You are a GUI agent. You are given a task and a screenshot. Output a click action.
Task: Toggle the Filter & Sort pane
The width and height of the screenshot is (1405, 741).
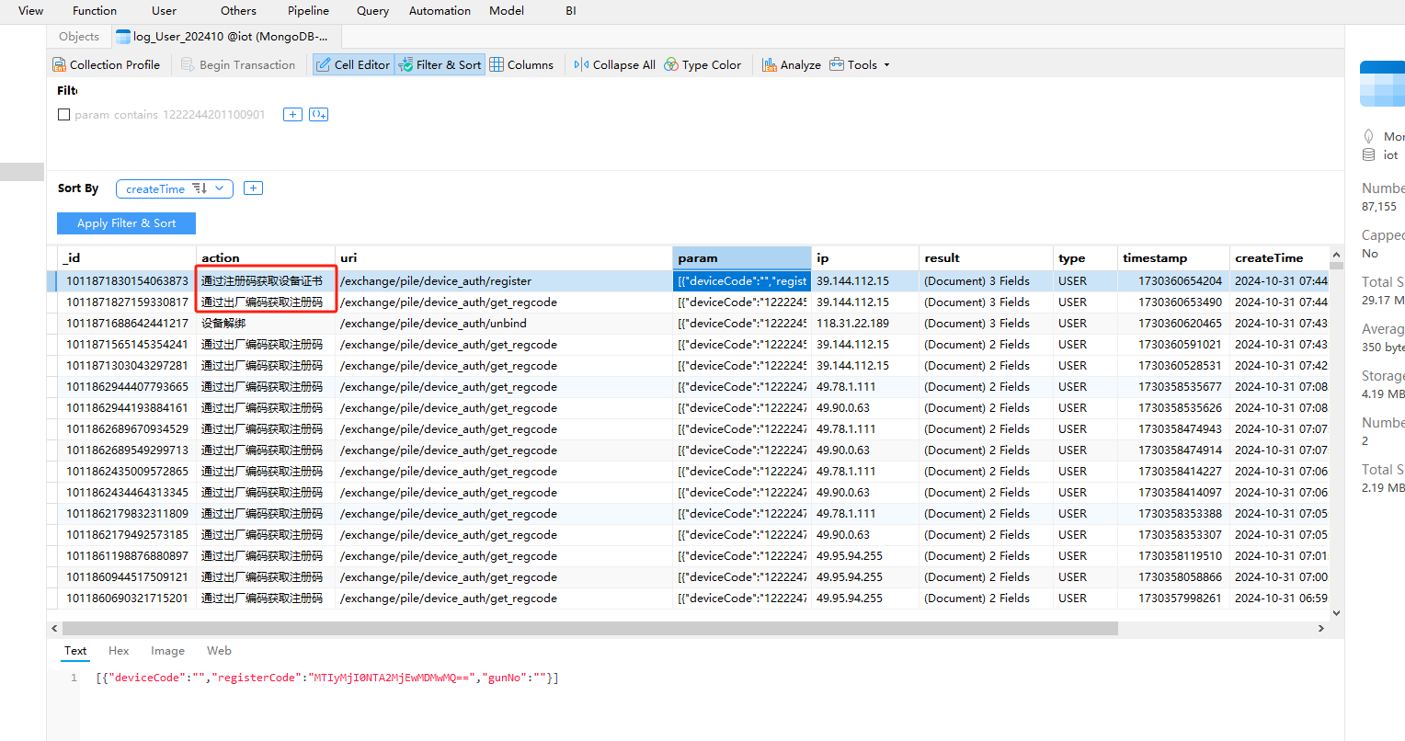click(440, 64)
